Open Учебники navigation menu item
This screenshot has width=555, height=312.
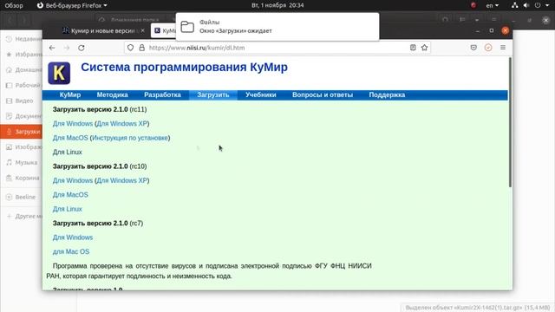click(x=261, y=94)
